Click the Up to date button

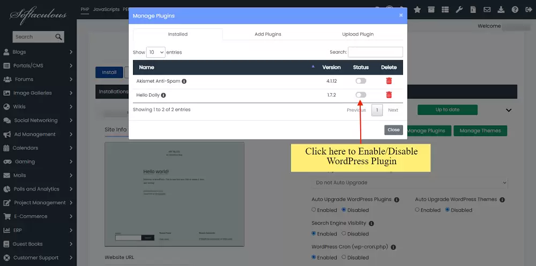tap(448, 110)
